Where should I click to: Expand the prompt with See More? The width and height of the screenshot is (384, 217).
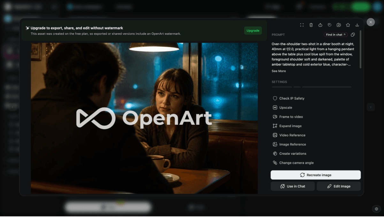point(279,71)
